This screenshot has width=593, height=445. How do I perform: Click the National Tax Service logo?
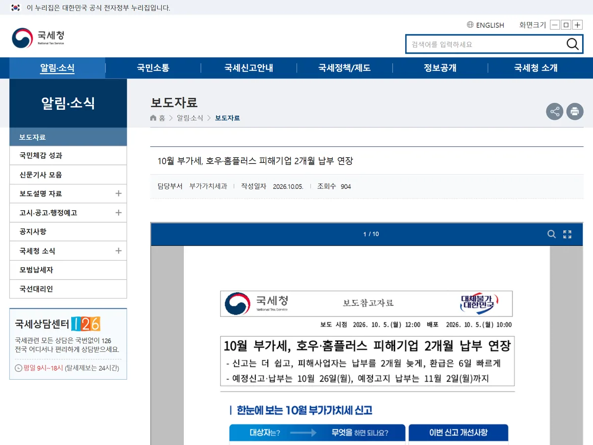tap(38, 38)
